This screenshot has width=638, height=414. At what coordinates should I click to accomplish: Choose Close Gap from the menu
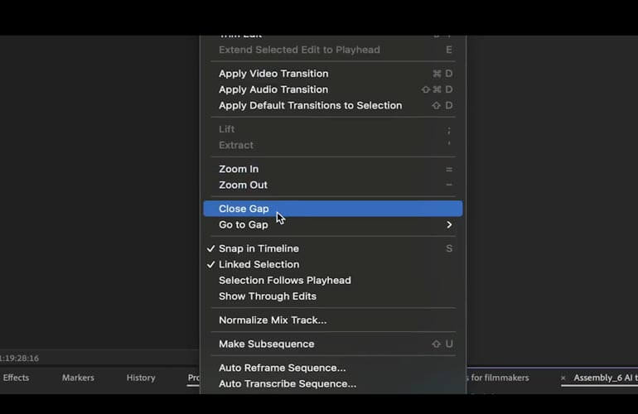point(333,209)
